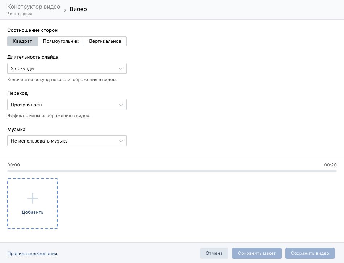
Task: Switch aspect ratio to Прямоугольник
Action: (61, 41)
